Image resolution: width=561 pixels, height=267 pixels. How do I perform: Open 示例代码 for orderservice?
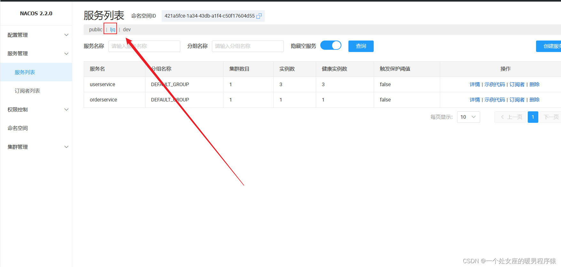495,100
